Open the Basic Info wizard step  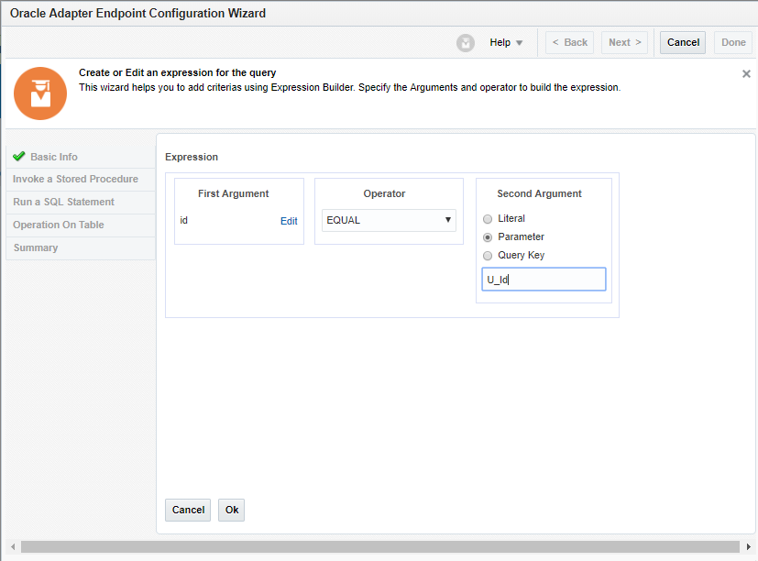[x=54, y=157]
